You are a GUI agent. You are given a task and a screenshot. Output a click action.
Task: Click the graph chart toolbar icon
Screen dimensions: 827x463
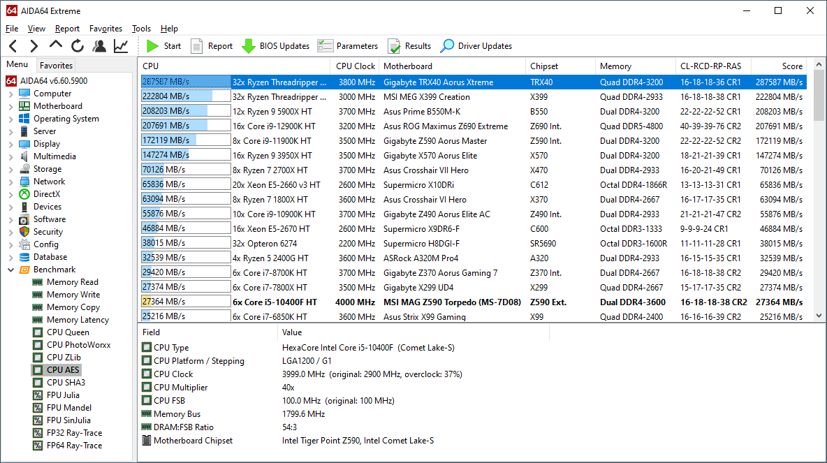pos(121,46)
